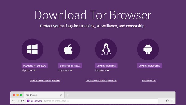Open the Signature help icon under Windows
The height and width of the screenshot is (105, 186).
click(x=34, y=71)
